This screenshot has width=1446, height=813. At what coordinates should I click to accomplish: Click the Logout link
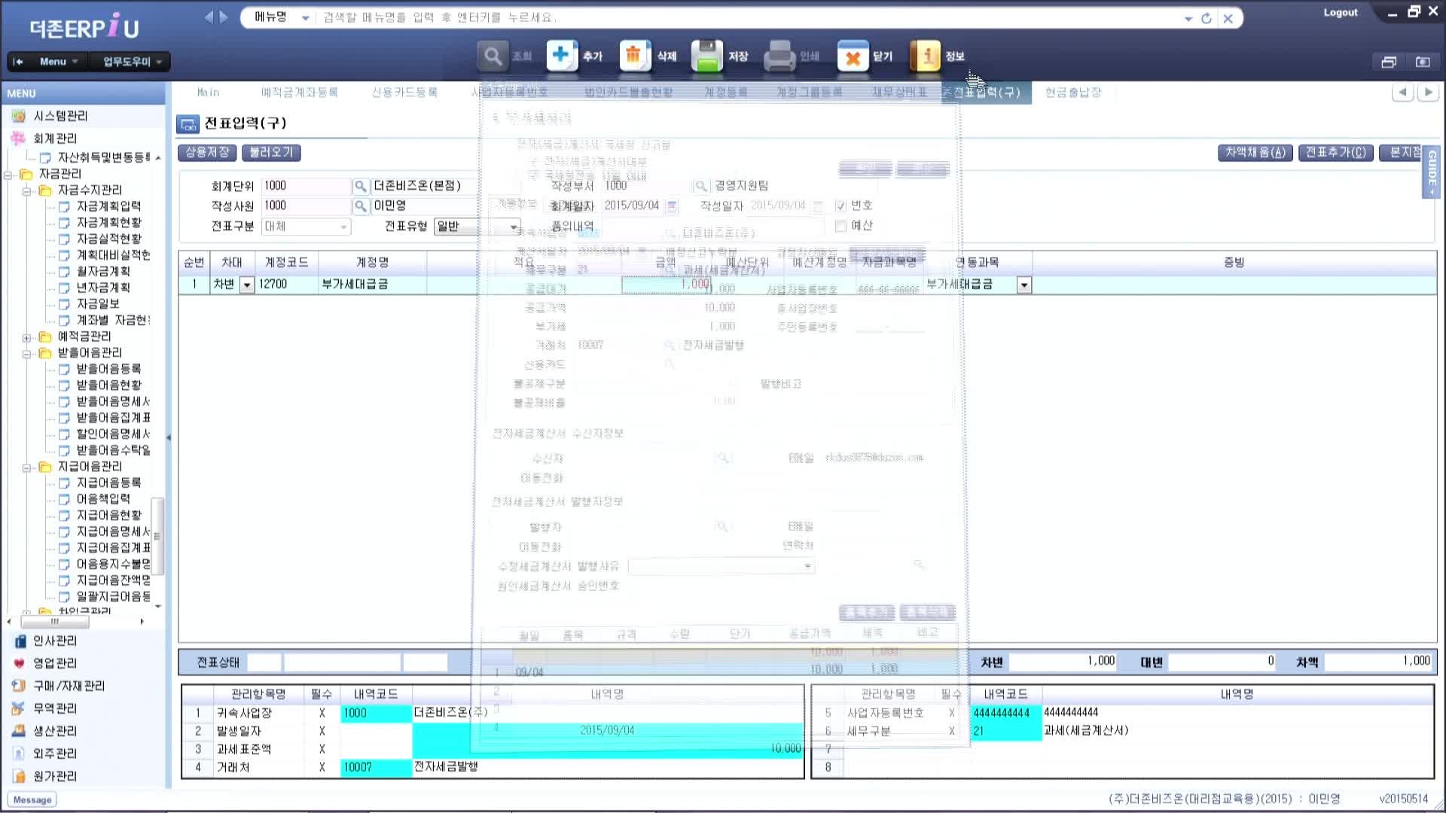click(1341, 13)
